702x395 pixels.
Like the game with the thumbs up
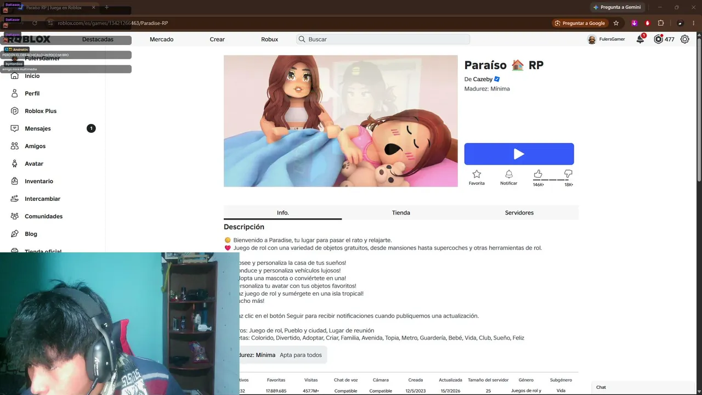click(x=538, y=173)
